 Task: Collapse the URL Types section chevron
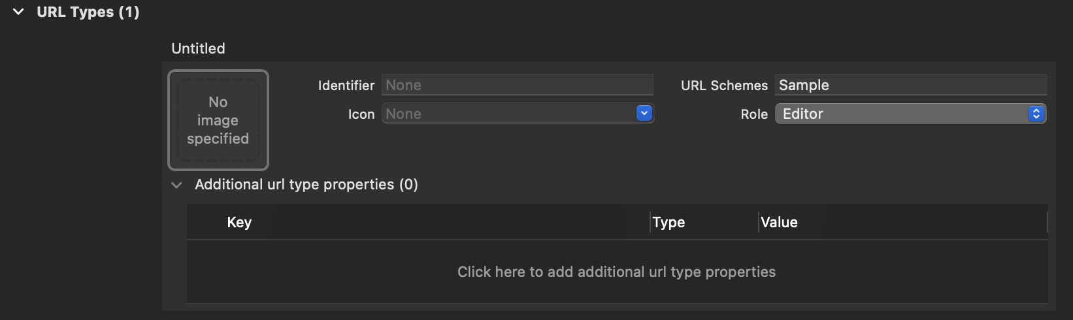[18, 12]
